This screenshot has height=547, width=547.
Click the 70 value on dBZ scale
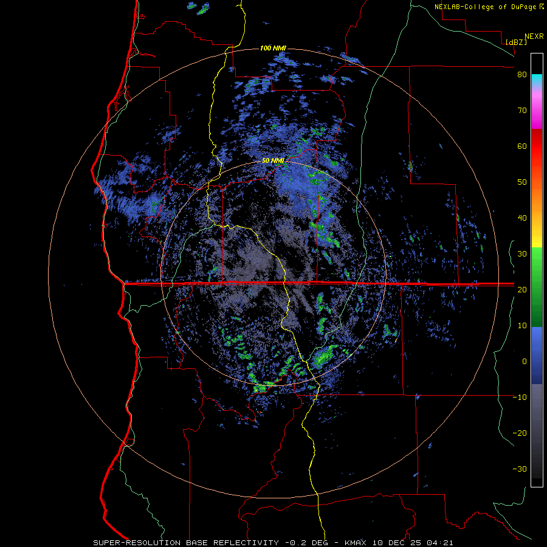522,111
